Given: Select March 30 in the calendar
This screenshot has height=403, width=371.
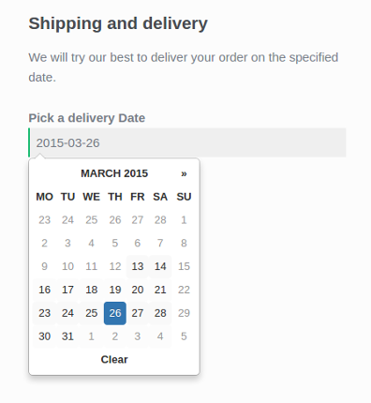Looking at the screenshot, I should coord(45,336).
